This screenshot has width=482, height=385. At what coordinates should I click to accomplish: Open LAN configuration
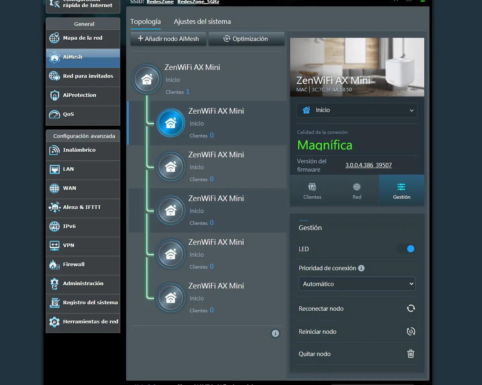(x=83, y=170)
